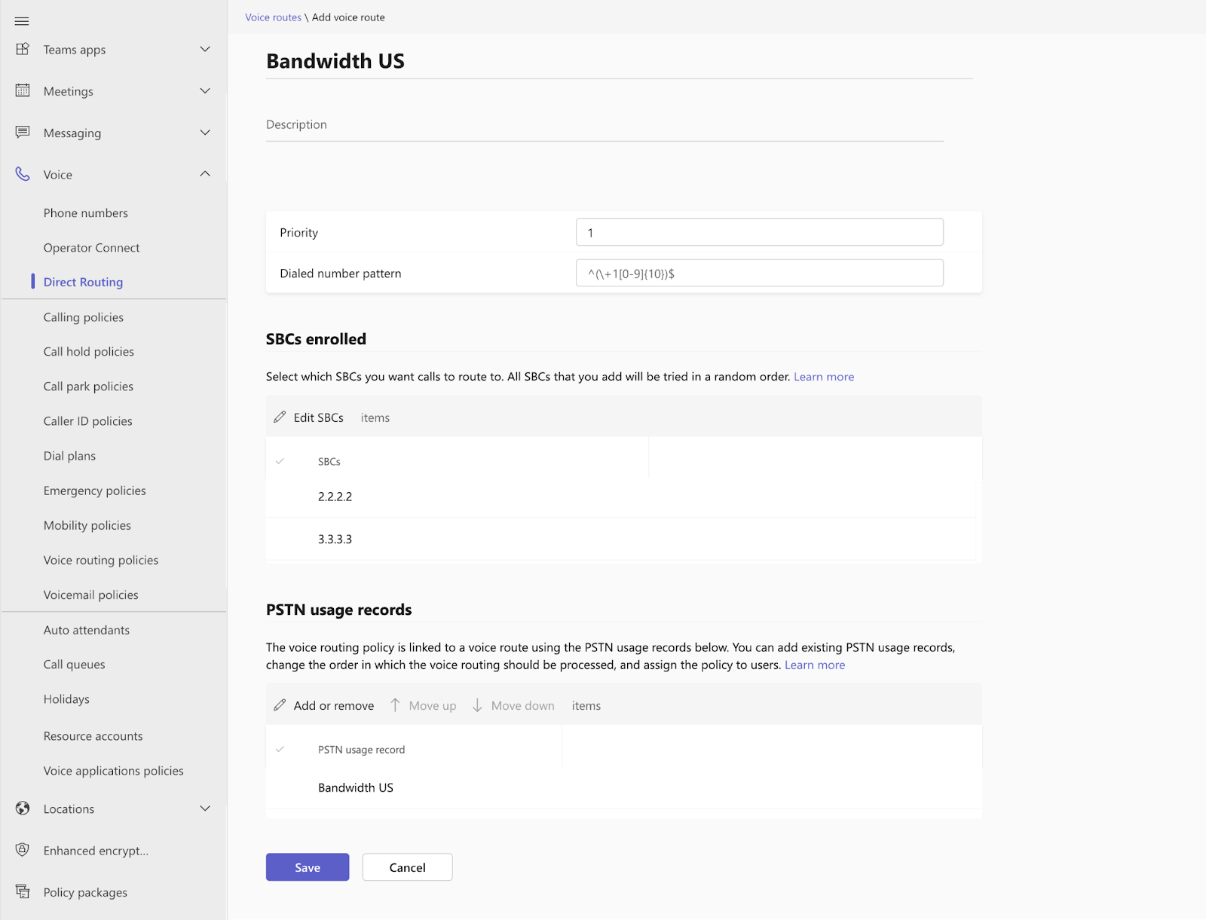
Task: Open Voice routing policies in sidebar
Action: pos(101,560)
